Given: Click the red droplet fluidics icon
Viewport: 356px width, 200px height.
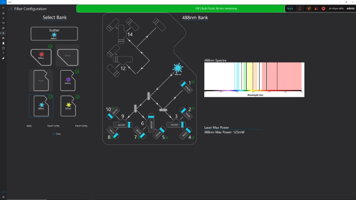Looking at the screenshot, I should 299,8.
